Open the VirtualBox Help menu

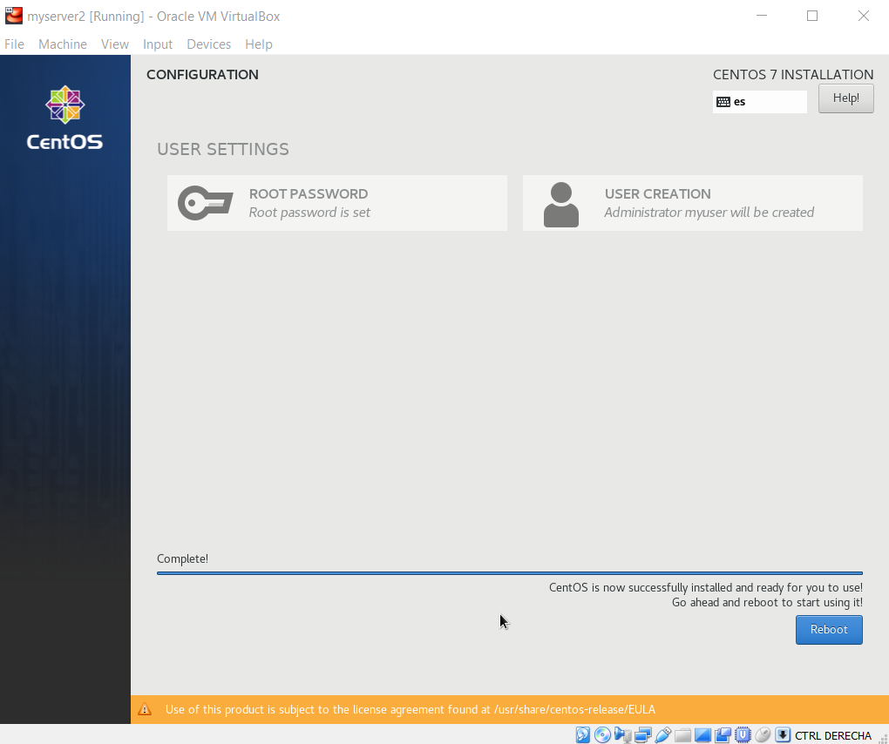coord(259,44)
